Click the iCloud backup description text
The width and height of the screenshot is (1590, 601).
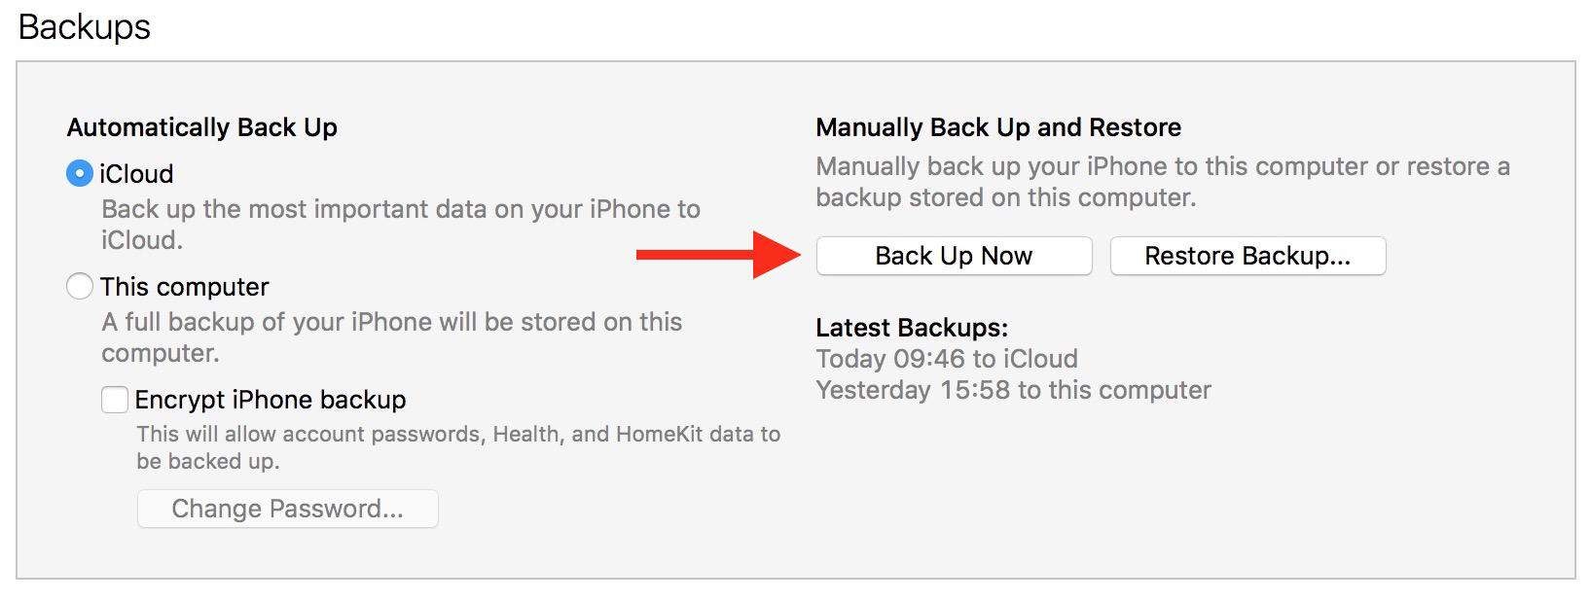click(400, 224)
